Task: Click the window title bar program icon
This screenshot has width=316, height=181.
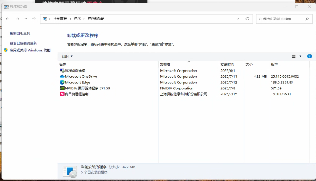Action: 6,7
